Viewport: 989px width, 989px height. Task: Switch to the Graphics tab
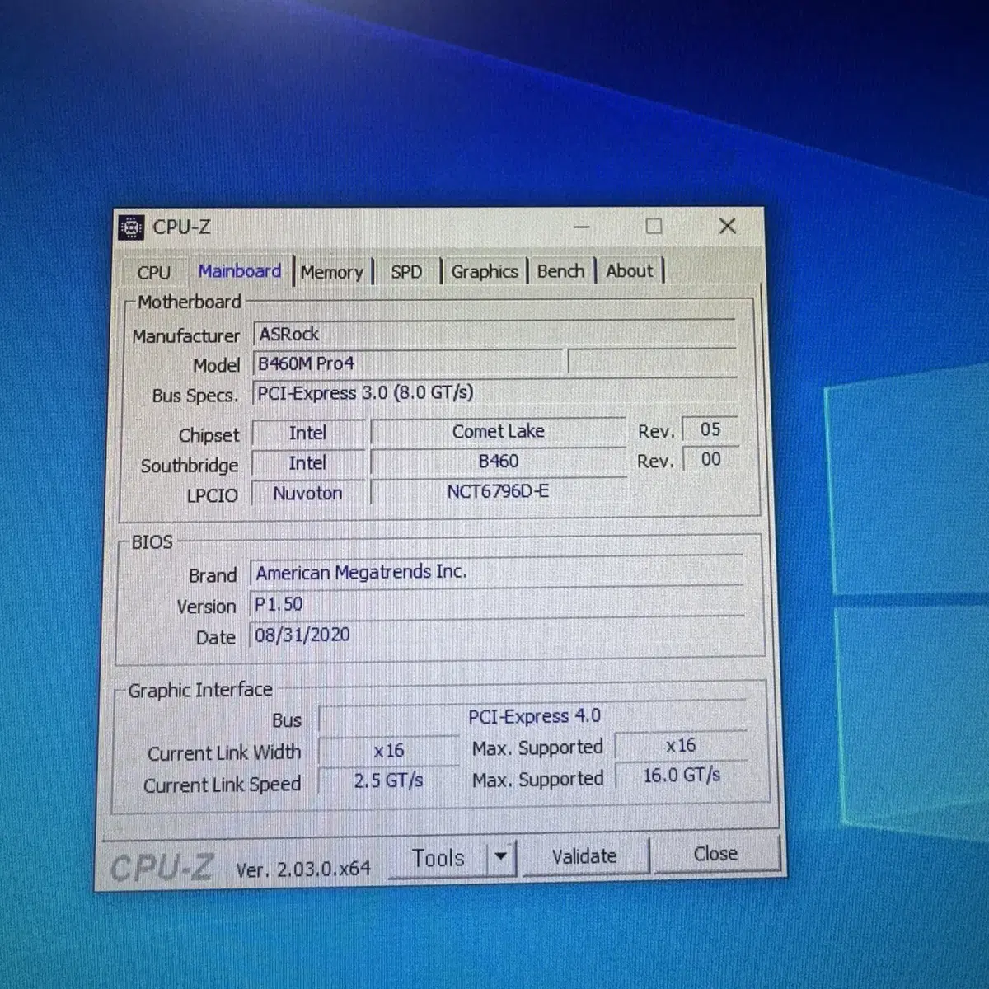coord(485,271)
